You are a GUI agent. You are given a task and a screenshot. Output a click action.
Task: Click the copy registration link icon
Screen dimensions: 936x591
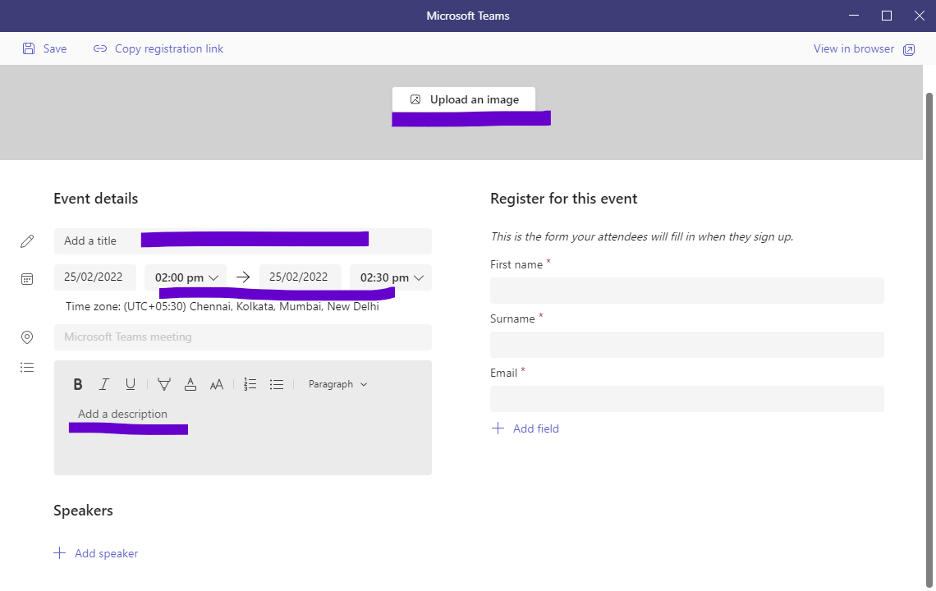click(x=99, y=48)
